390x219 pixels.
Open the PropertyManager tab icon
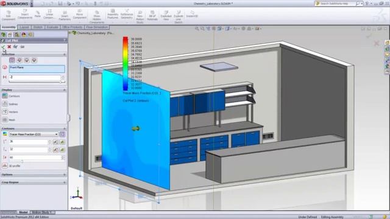10,35
